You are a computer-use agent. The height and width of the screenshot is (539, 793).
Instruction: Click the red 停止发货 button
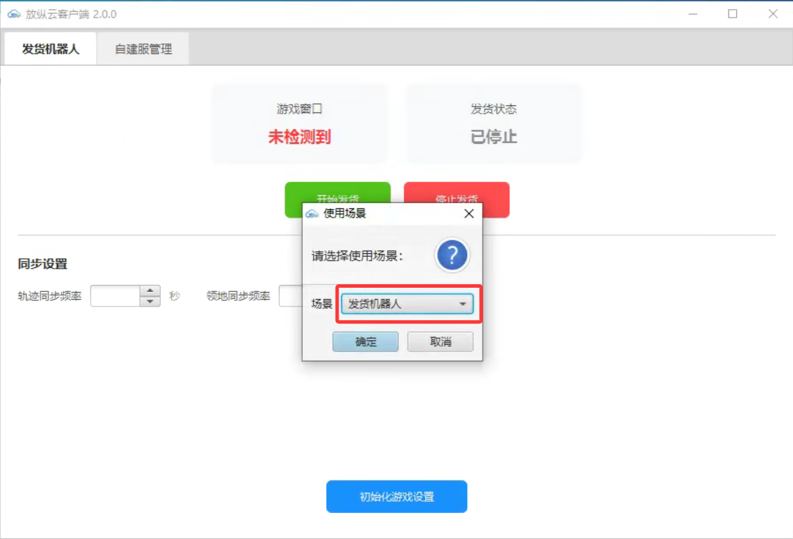coord(456,192)
